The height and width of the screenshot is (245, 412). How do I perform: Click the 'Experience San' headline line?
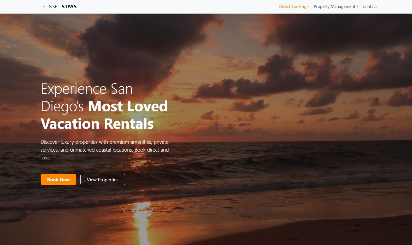pos(87,89)
